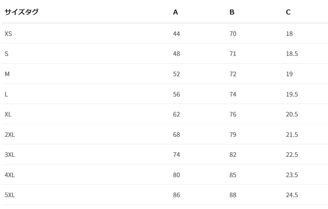Click the B value 72 for M
The height and width of the screenshot is (209, 328).
pos(233,74)
